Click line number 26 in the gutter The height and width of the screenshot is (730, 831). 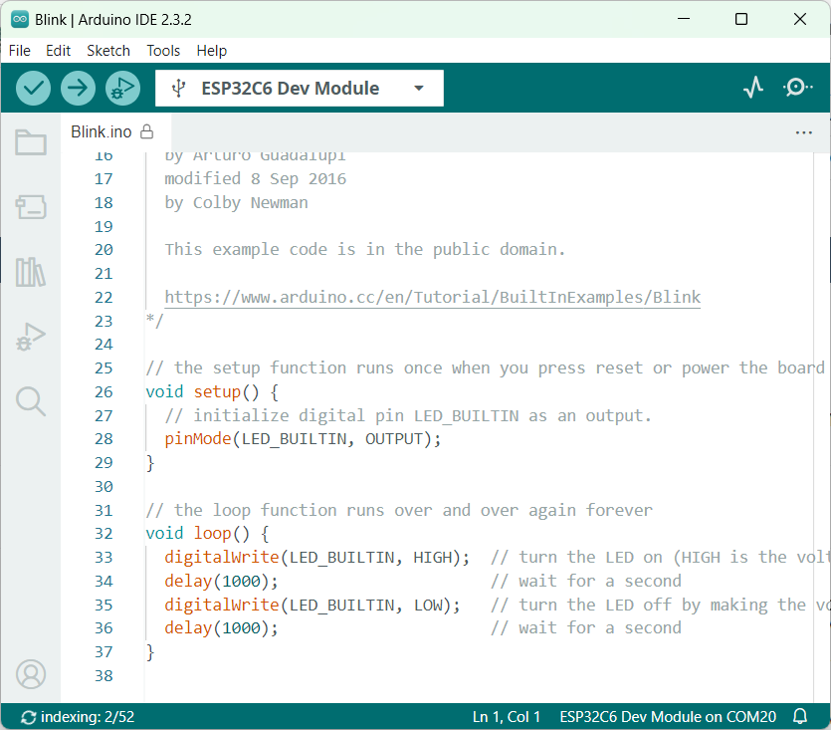pos(104,392)
